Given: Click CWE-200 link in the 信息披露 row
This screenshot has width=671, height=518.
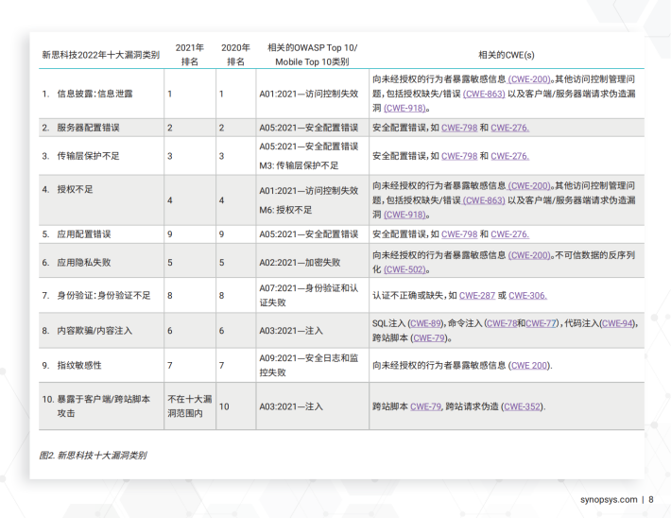Looking at the screenshot, I should pyautogui.click(x=529, y=79).
